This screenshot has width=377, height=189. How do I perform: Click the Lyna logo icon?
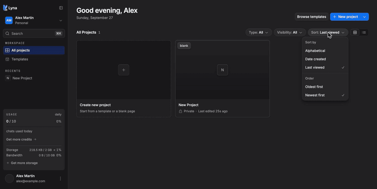pyautogui.click(x=5, y=8)
